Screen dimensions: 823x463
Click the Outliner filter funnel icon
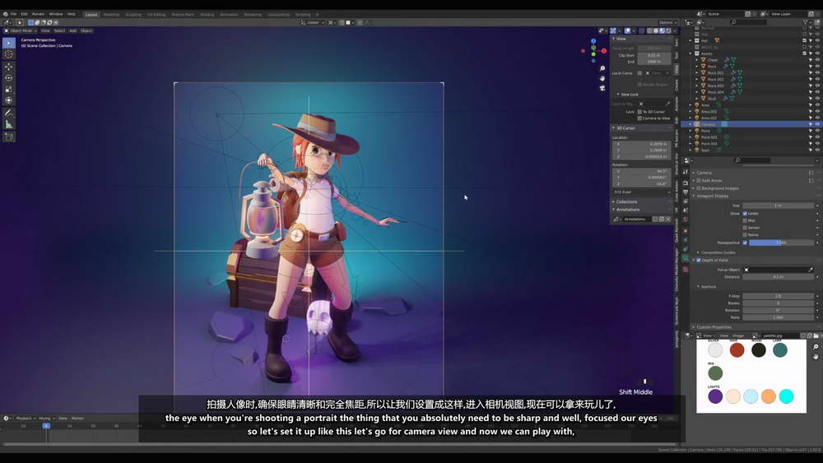pyautogui.click(x=805, y=22)
